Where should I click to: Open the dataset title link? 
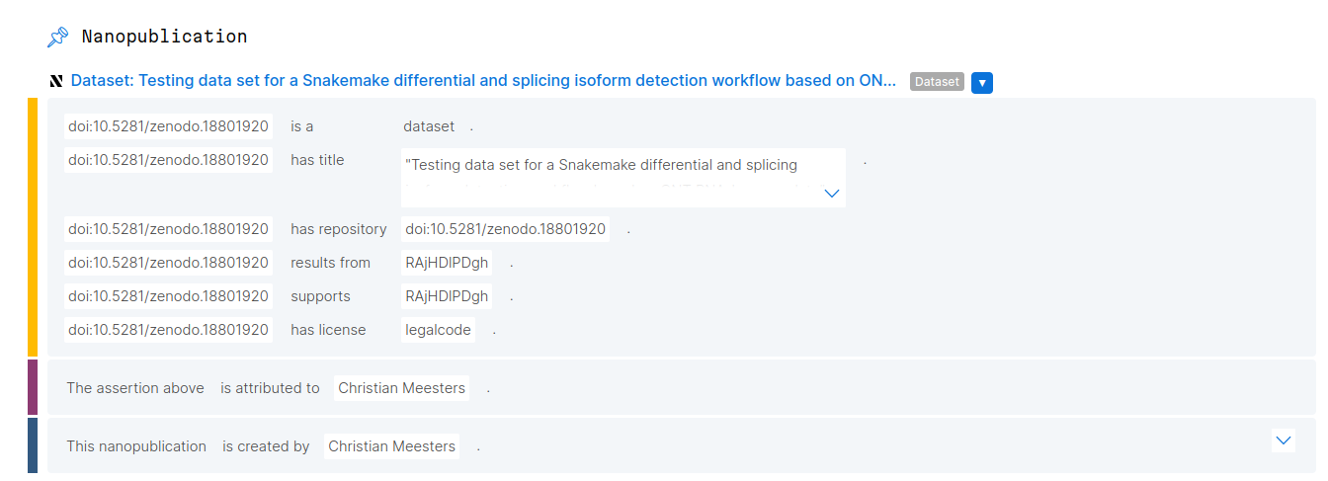click(x=482, y=81)
